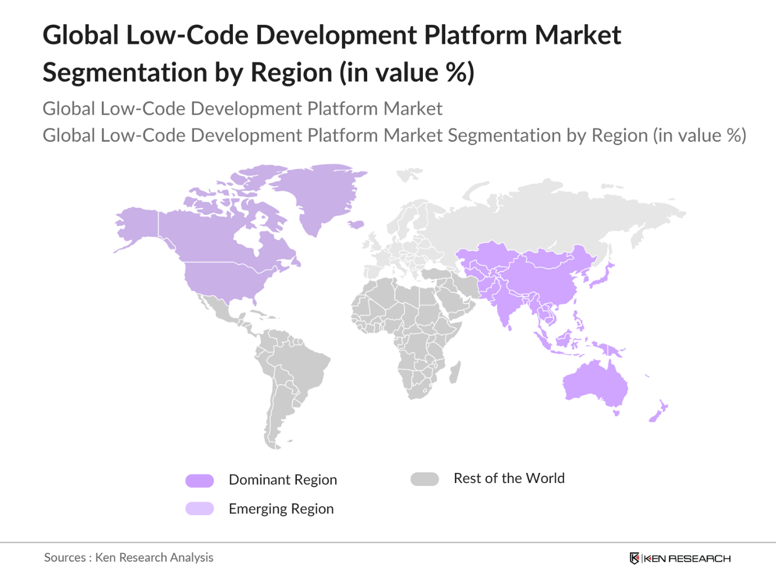
Task: Click the Rest of the World gray swatch
Action: coord(425,479)
